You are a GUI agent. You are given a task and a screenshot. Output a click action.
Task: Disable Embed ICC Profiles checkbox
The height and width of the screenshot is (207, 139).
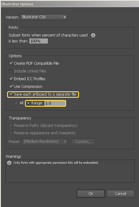pos(11,79)
